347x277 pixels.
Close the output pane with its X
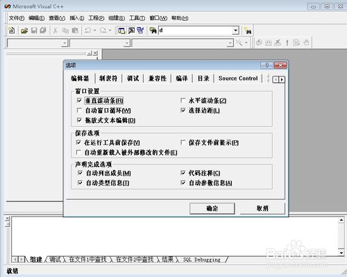(x=8, y=219)
